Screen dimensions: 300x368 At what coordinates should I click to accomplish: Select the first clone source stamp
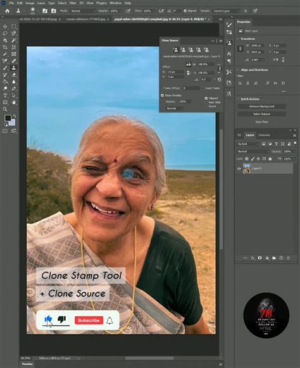click(175, 50)
